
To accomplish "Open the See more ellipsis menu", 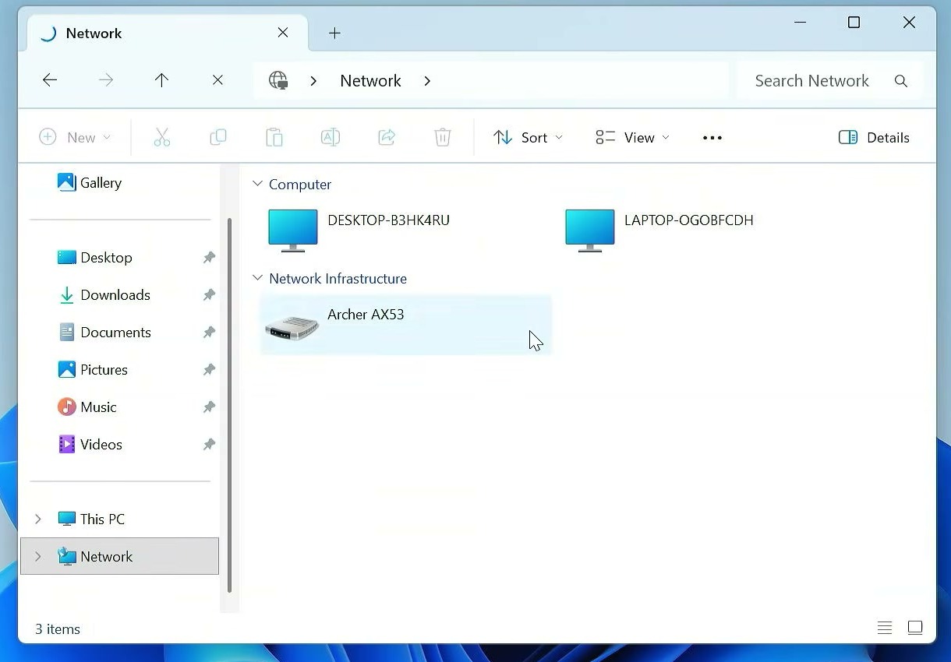I will coord(712,138).
